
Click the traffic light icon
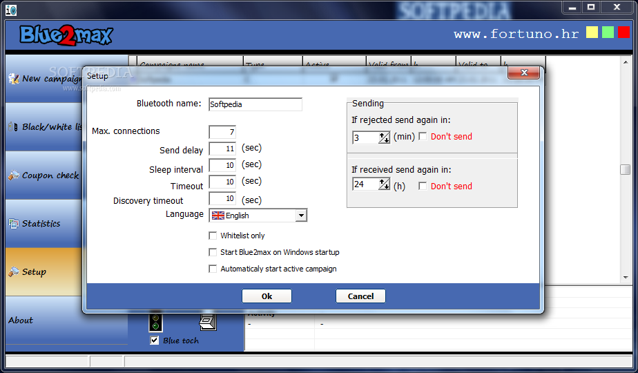click(155, 322)
